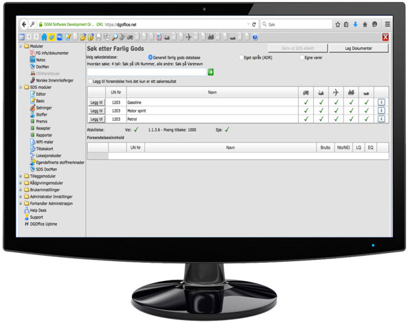Open the Tiltakskort item
The height and width of the screenshot is (327, 408).
45,149
